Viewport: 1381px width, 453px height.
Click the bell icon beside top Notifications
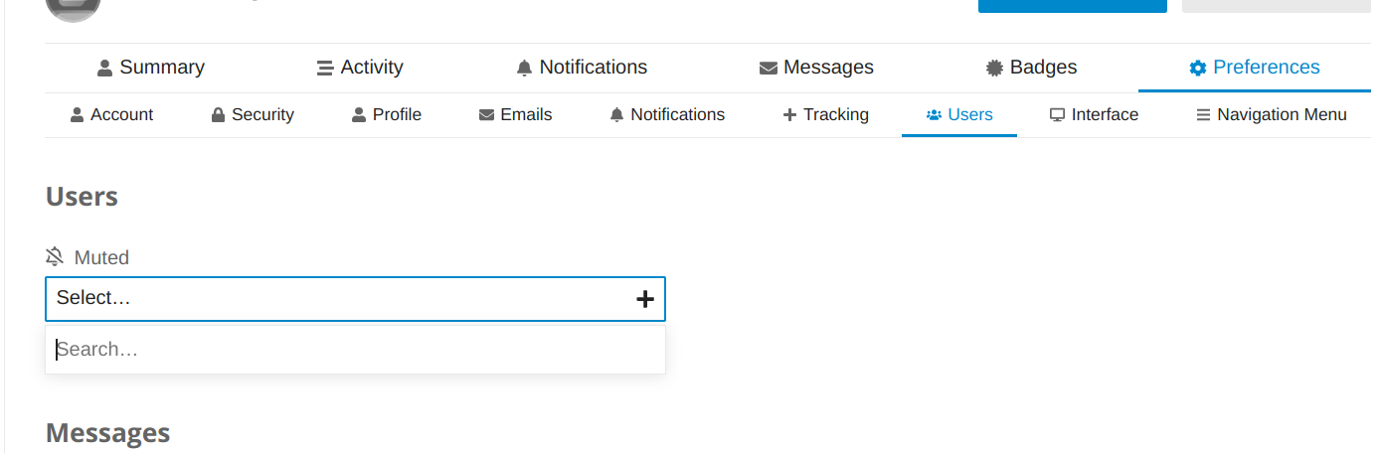point(524,69)
